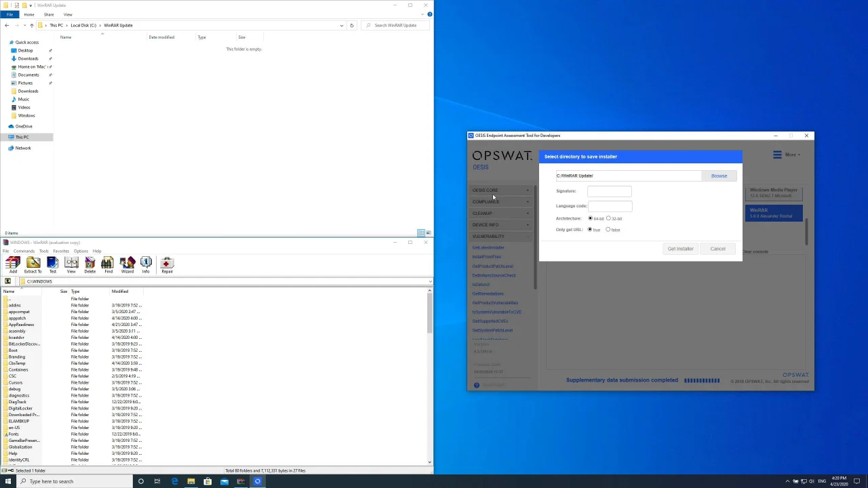The image size is (868, 488).
Task: Click WinRAR up-one-level icon beside path
Action: [x=7, y=281]
